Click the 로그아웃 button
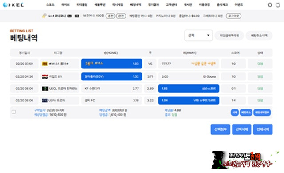Image resolution: width=284 pixels, height=173 pixels. (x=233, y=16)
